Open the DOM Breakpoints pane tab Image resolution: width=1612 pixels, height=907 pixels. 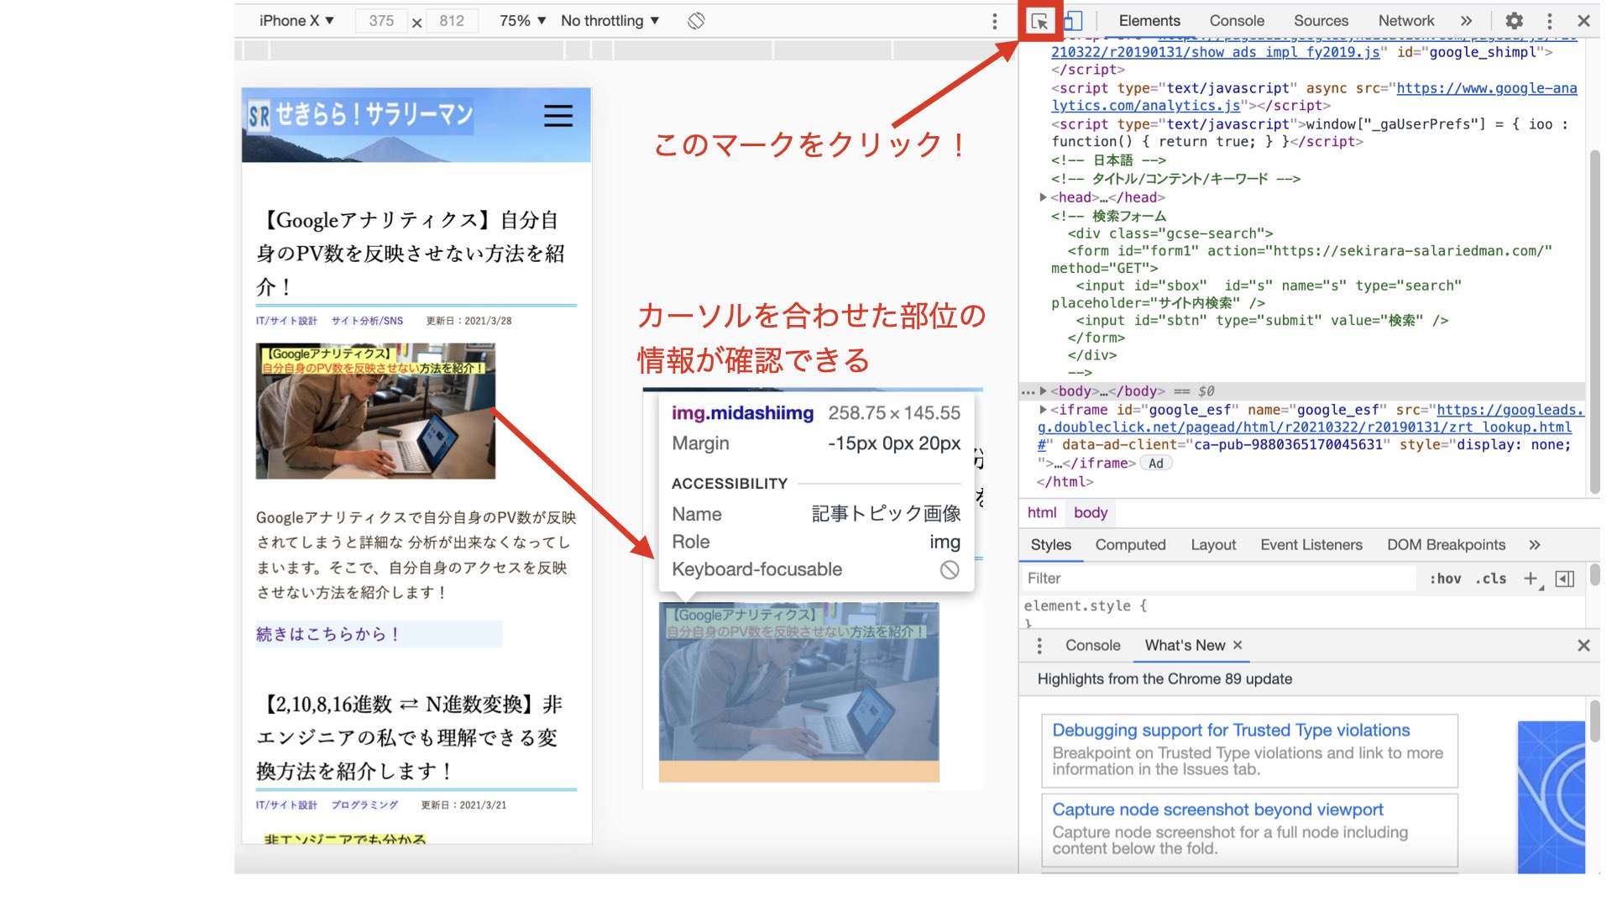(1446, 545)
